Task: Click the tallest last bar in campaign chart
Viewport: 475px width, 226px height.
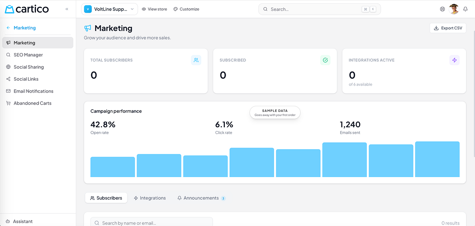Action: tap(437, 159)
